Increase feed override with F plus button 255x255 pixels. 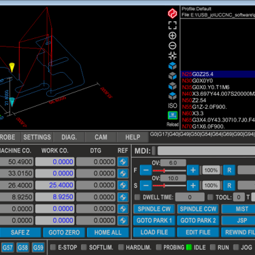pyautogui.click(x=193, y=170)
